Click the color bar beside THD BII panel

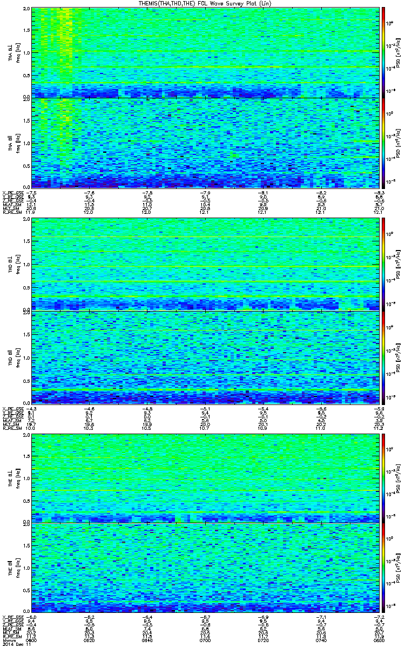coord(384,357)
